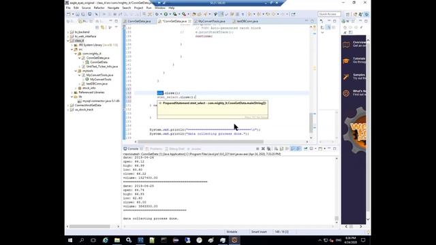
Task: Click the Debug bug toolbar icon
Action: [157, 14]
